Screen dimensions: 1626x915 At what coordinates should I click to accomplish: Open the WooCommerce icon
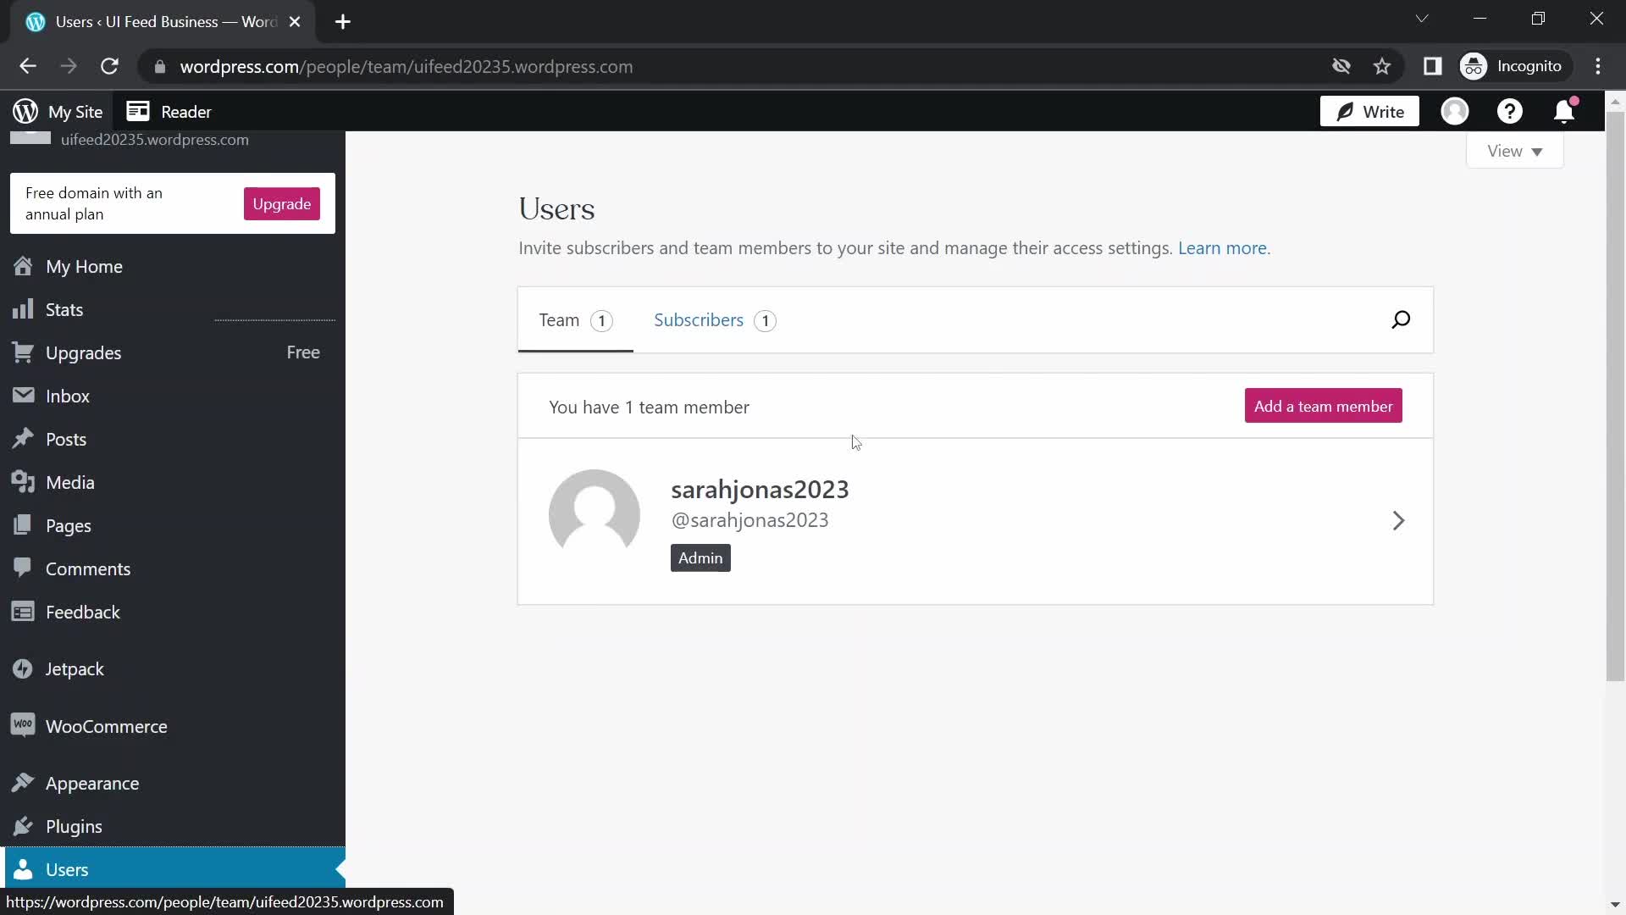point(23,725)
